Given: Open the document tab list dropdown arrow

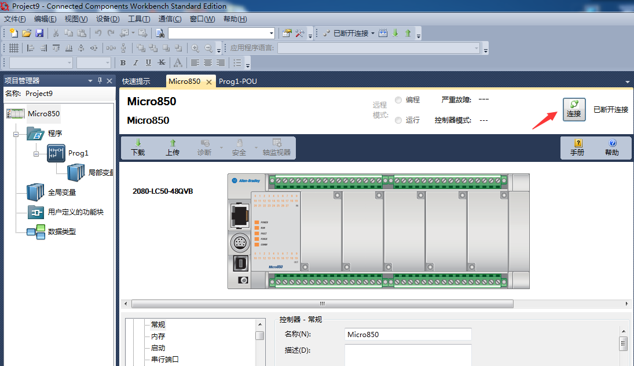Looking at the screenshot, I should tap(628, 82).
